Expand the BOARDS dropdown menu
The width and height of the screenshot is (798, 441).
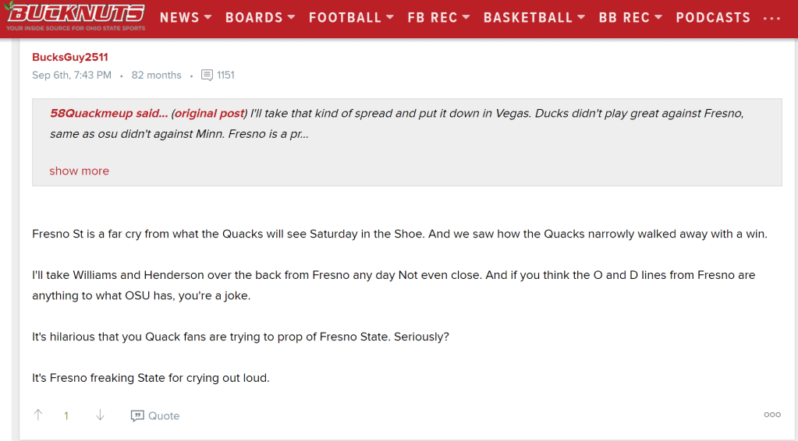click(261, 17)
